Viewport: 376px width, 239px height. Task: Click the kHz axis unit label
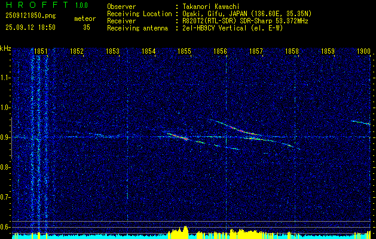point(5,48)
